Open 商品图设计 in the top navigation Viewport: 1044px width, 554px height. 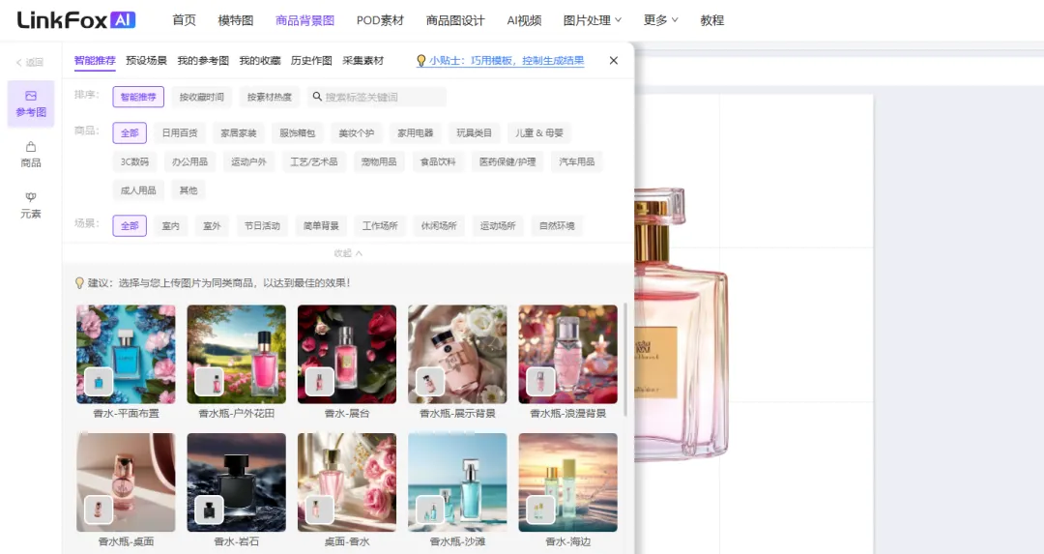pos(455,20)
